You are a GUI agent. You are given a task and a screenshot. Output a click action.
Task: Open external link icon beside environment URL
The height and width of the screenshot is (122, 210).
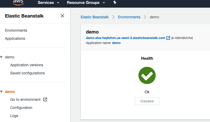(x=168, y=38)
